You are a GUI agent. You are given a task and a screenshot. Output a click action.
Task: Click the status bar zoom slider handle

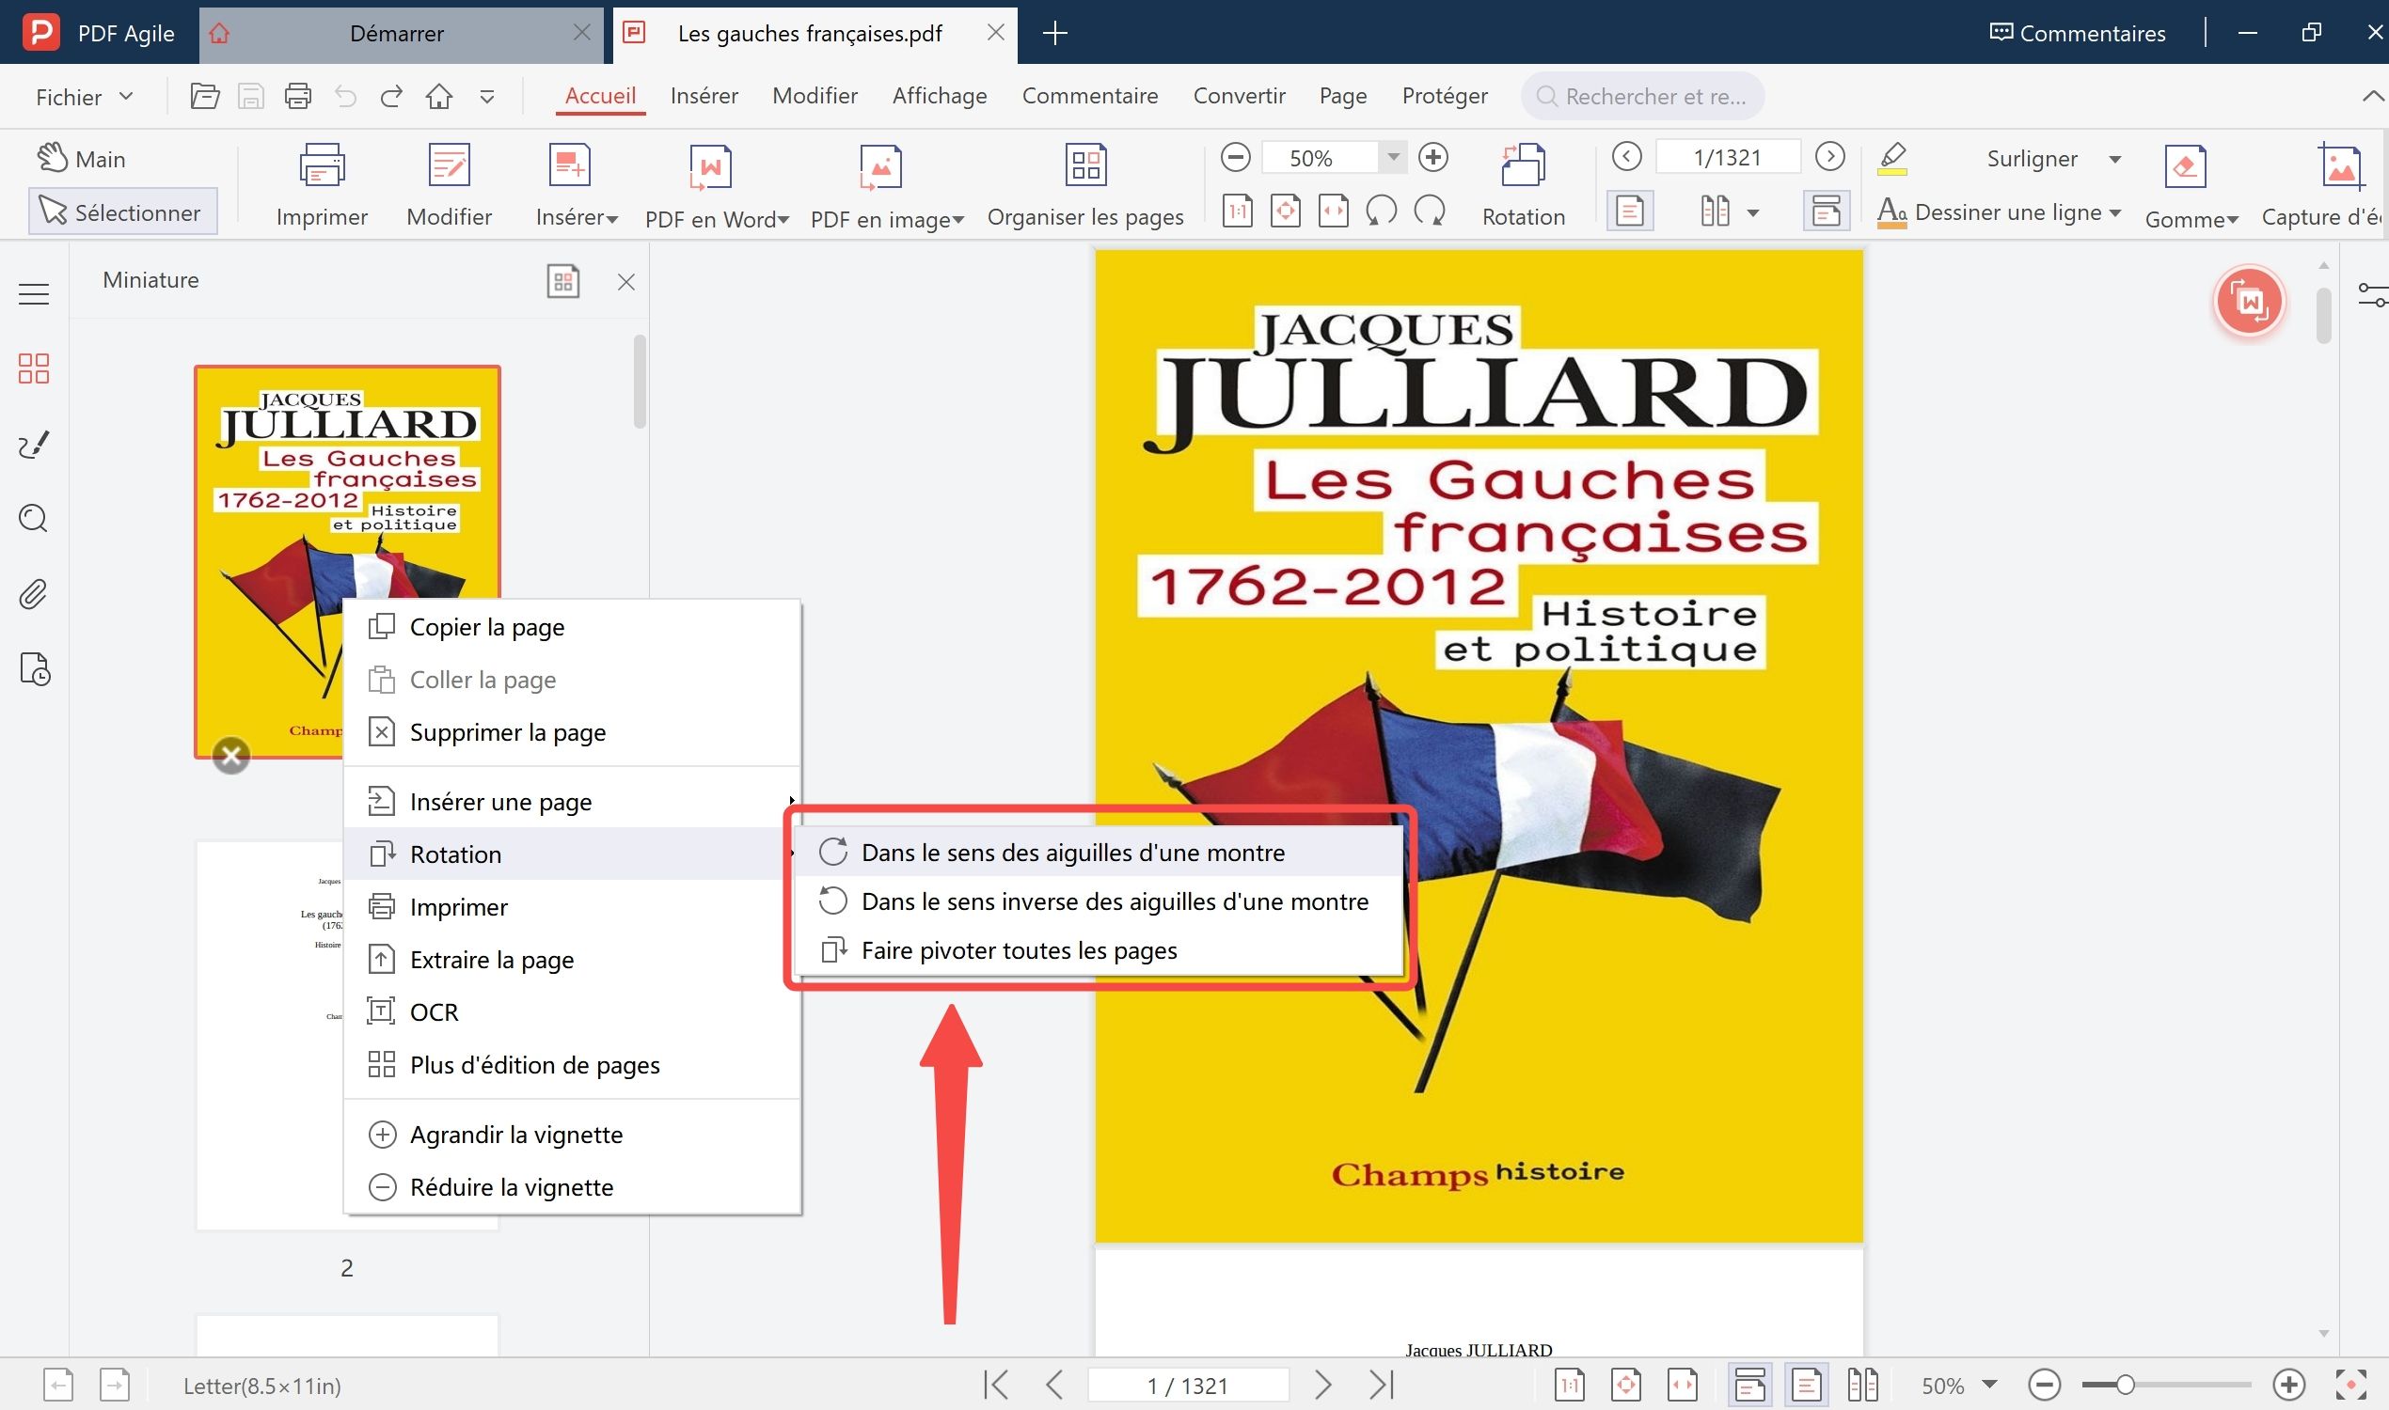coord(2126,1386)
